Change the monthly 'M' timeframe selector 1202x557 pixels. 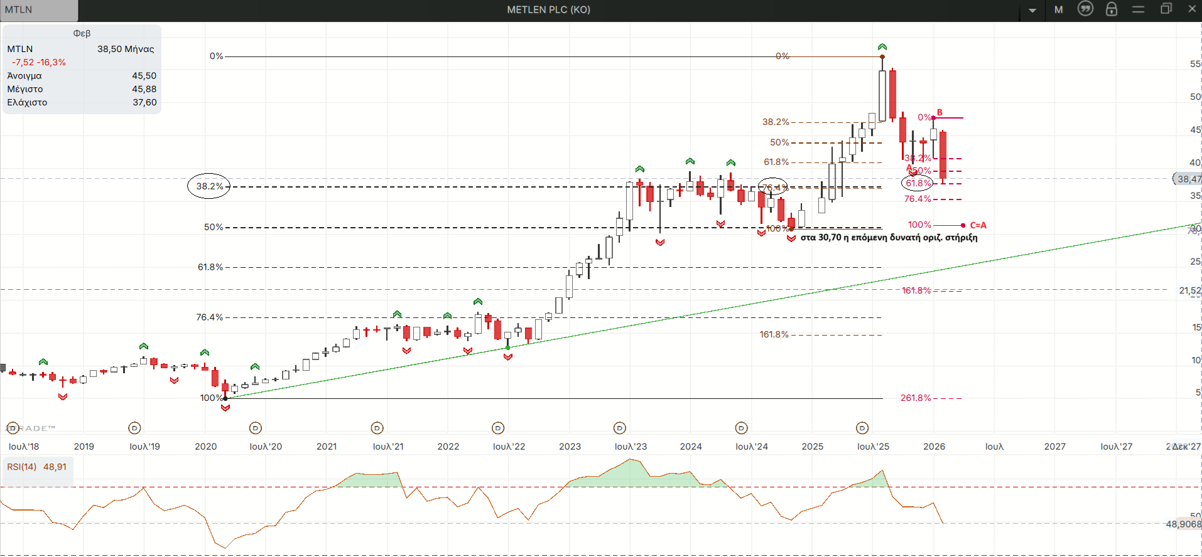point(1059,10)
